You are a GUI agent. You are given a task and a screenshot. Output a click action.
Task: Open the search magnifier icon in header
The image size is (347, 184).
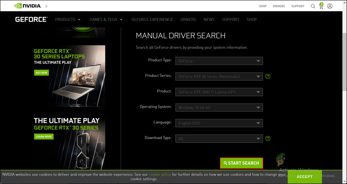click(x=313, y=6)
